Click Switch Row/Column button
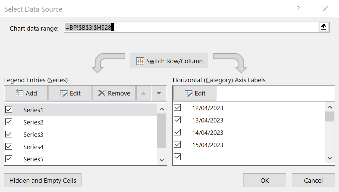 169,61
